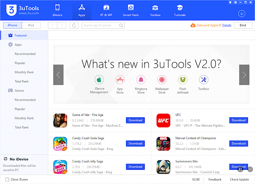The width and height of the screenshot is (255, 184).
Task: Open Candy Crush Soda Saga icon
Action: pos(60,144)
